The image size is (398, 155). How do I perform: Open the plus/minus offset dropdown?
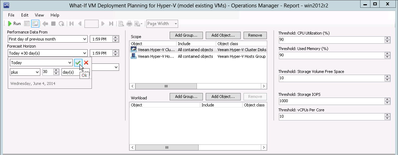[x=25, y=72]
